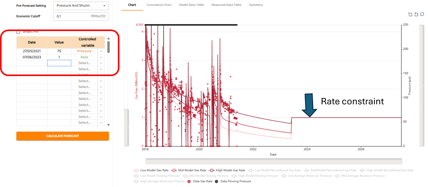Click the Economic Cutoff input field
This screenshot has width=428, height=187.
pos(73,16)
